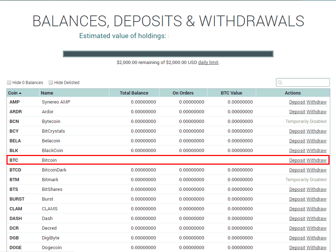Click Withdraw for DASH
The height and width of the screenshot is (252, 336).
click(317, 218)
